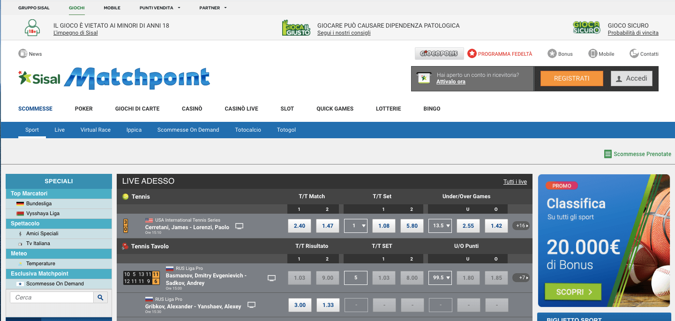Open Scommesse Prenotate ticket icon
The height and width of the screenshot is (321, 675).
click(608, 154)
